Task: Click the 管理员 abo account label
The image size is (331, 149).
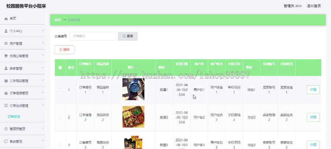Action: point(293,6)
